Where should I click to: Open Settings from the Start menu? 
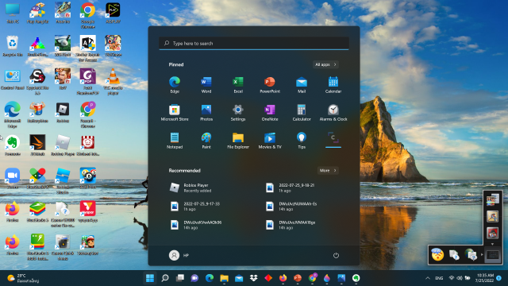tap(238, 113)
